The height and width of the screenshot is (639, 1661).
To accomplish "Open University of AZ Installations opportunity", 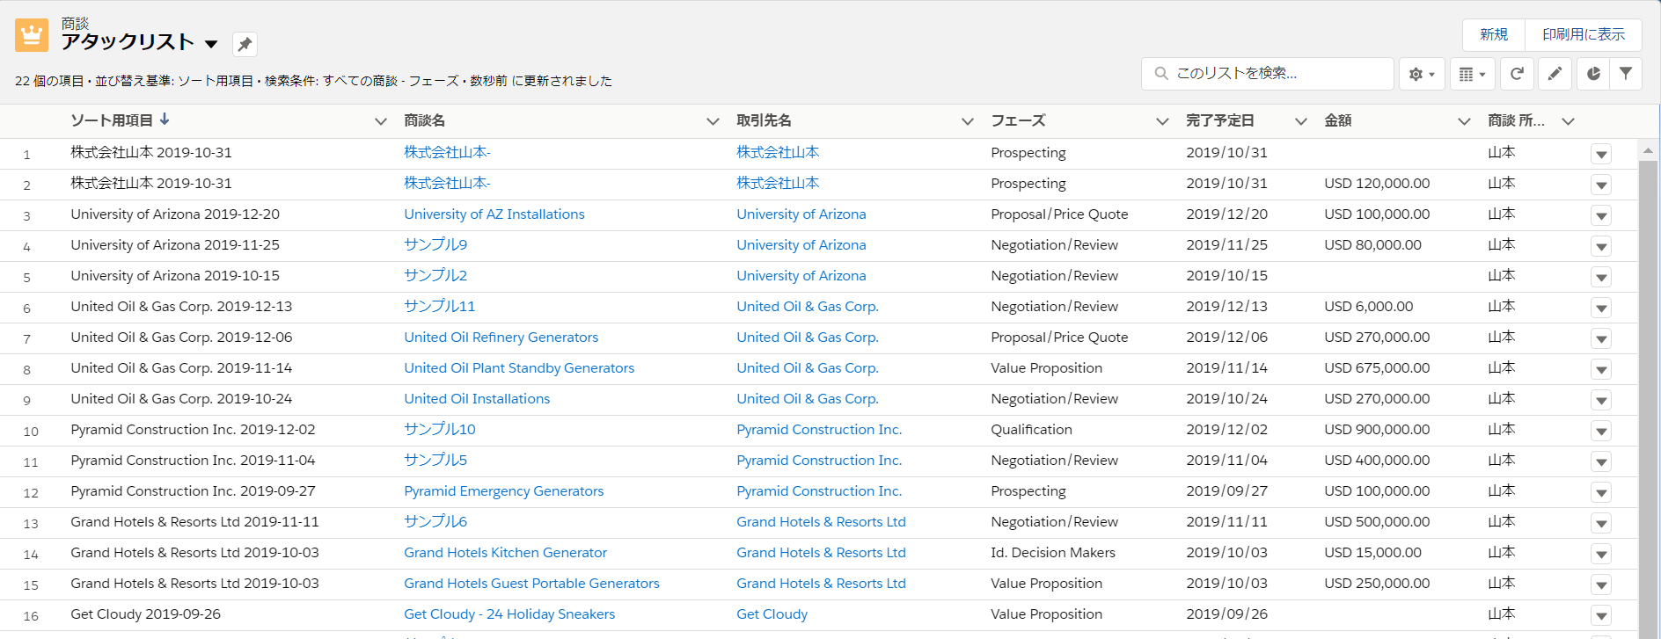I will (x=494, y=214).
